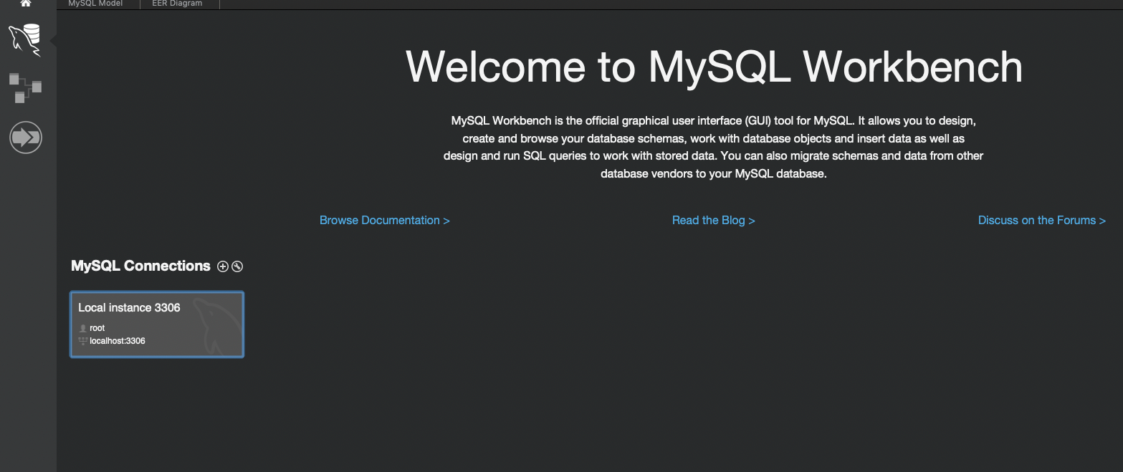Add a new MySQL connection with plus icon

pyautogui.click(x=223, y=266)
